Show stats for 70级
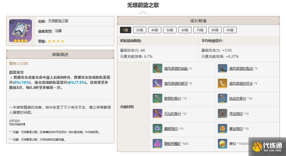 tap(200, 30)
